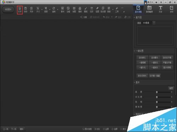This screenshot has height=132, width=177.
Task: Open the 边框 frame tool
Action: click(x=68, y=10)
